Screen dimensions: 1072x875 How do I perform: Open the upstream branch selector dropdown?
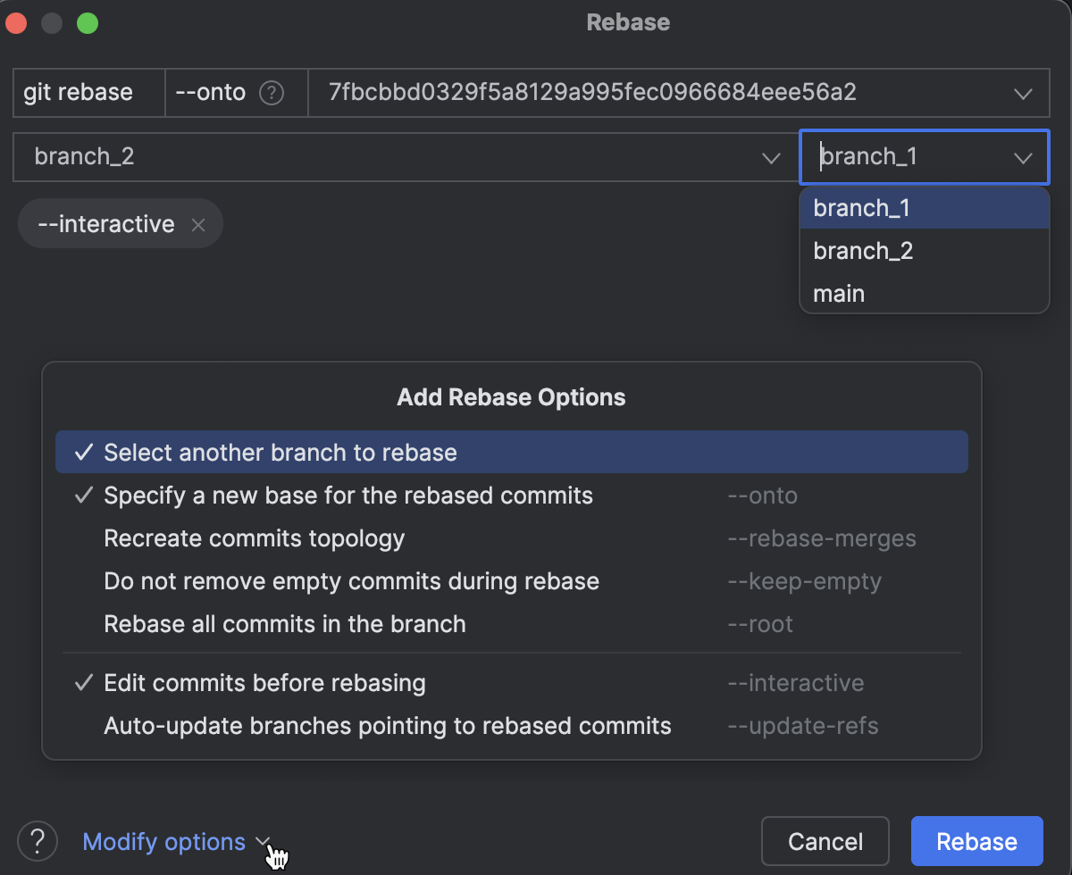1024,157
